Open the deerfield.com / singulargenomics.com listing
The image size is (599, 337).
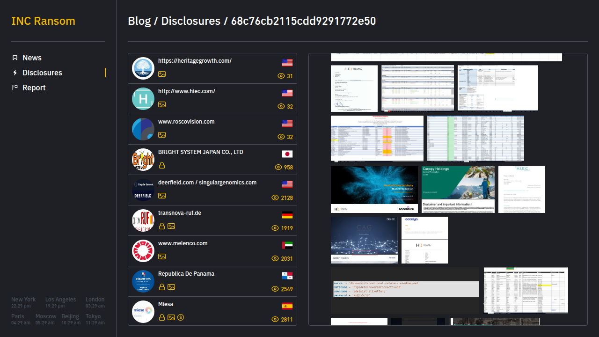click(212, 190)
